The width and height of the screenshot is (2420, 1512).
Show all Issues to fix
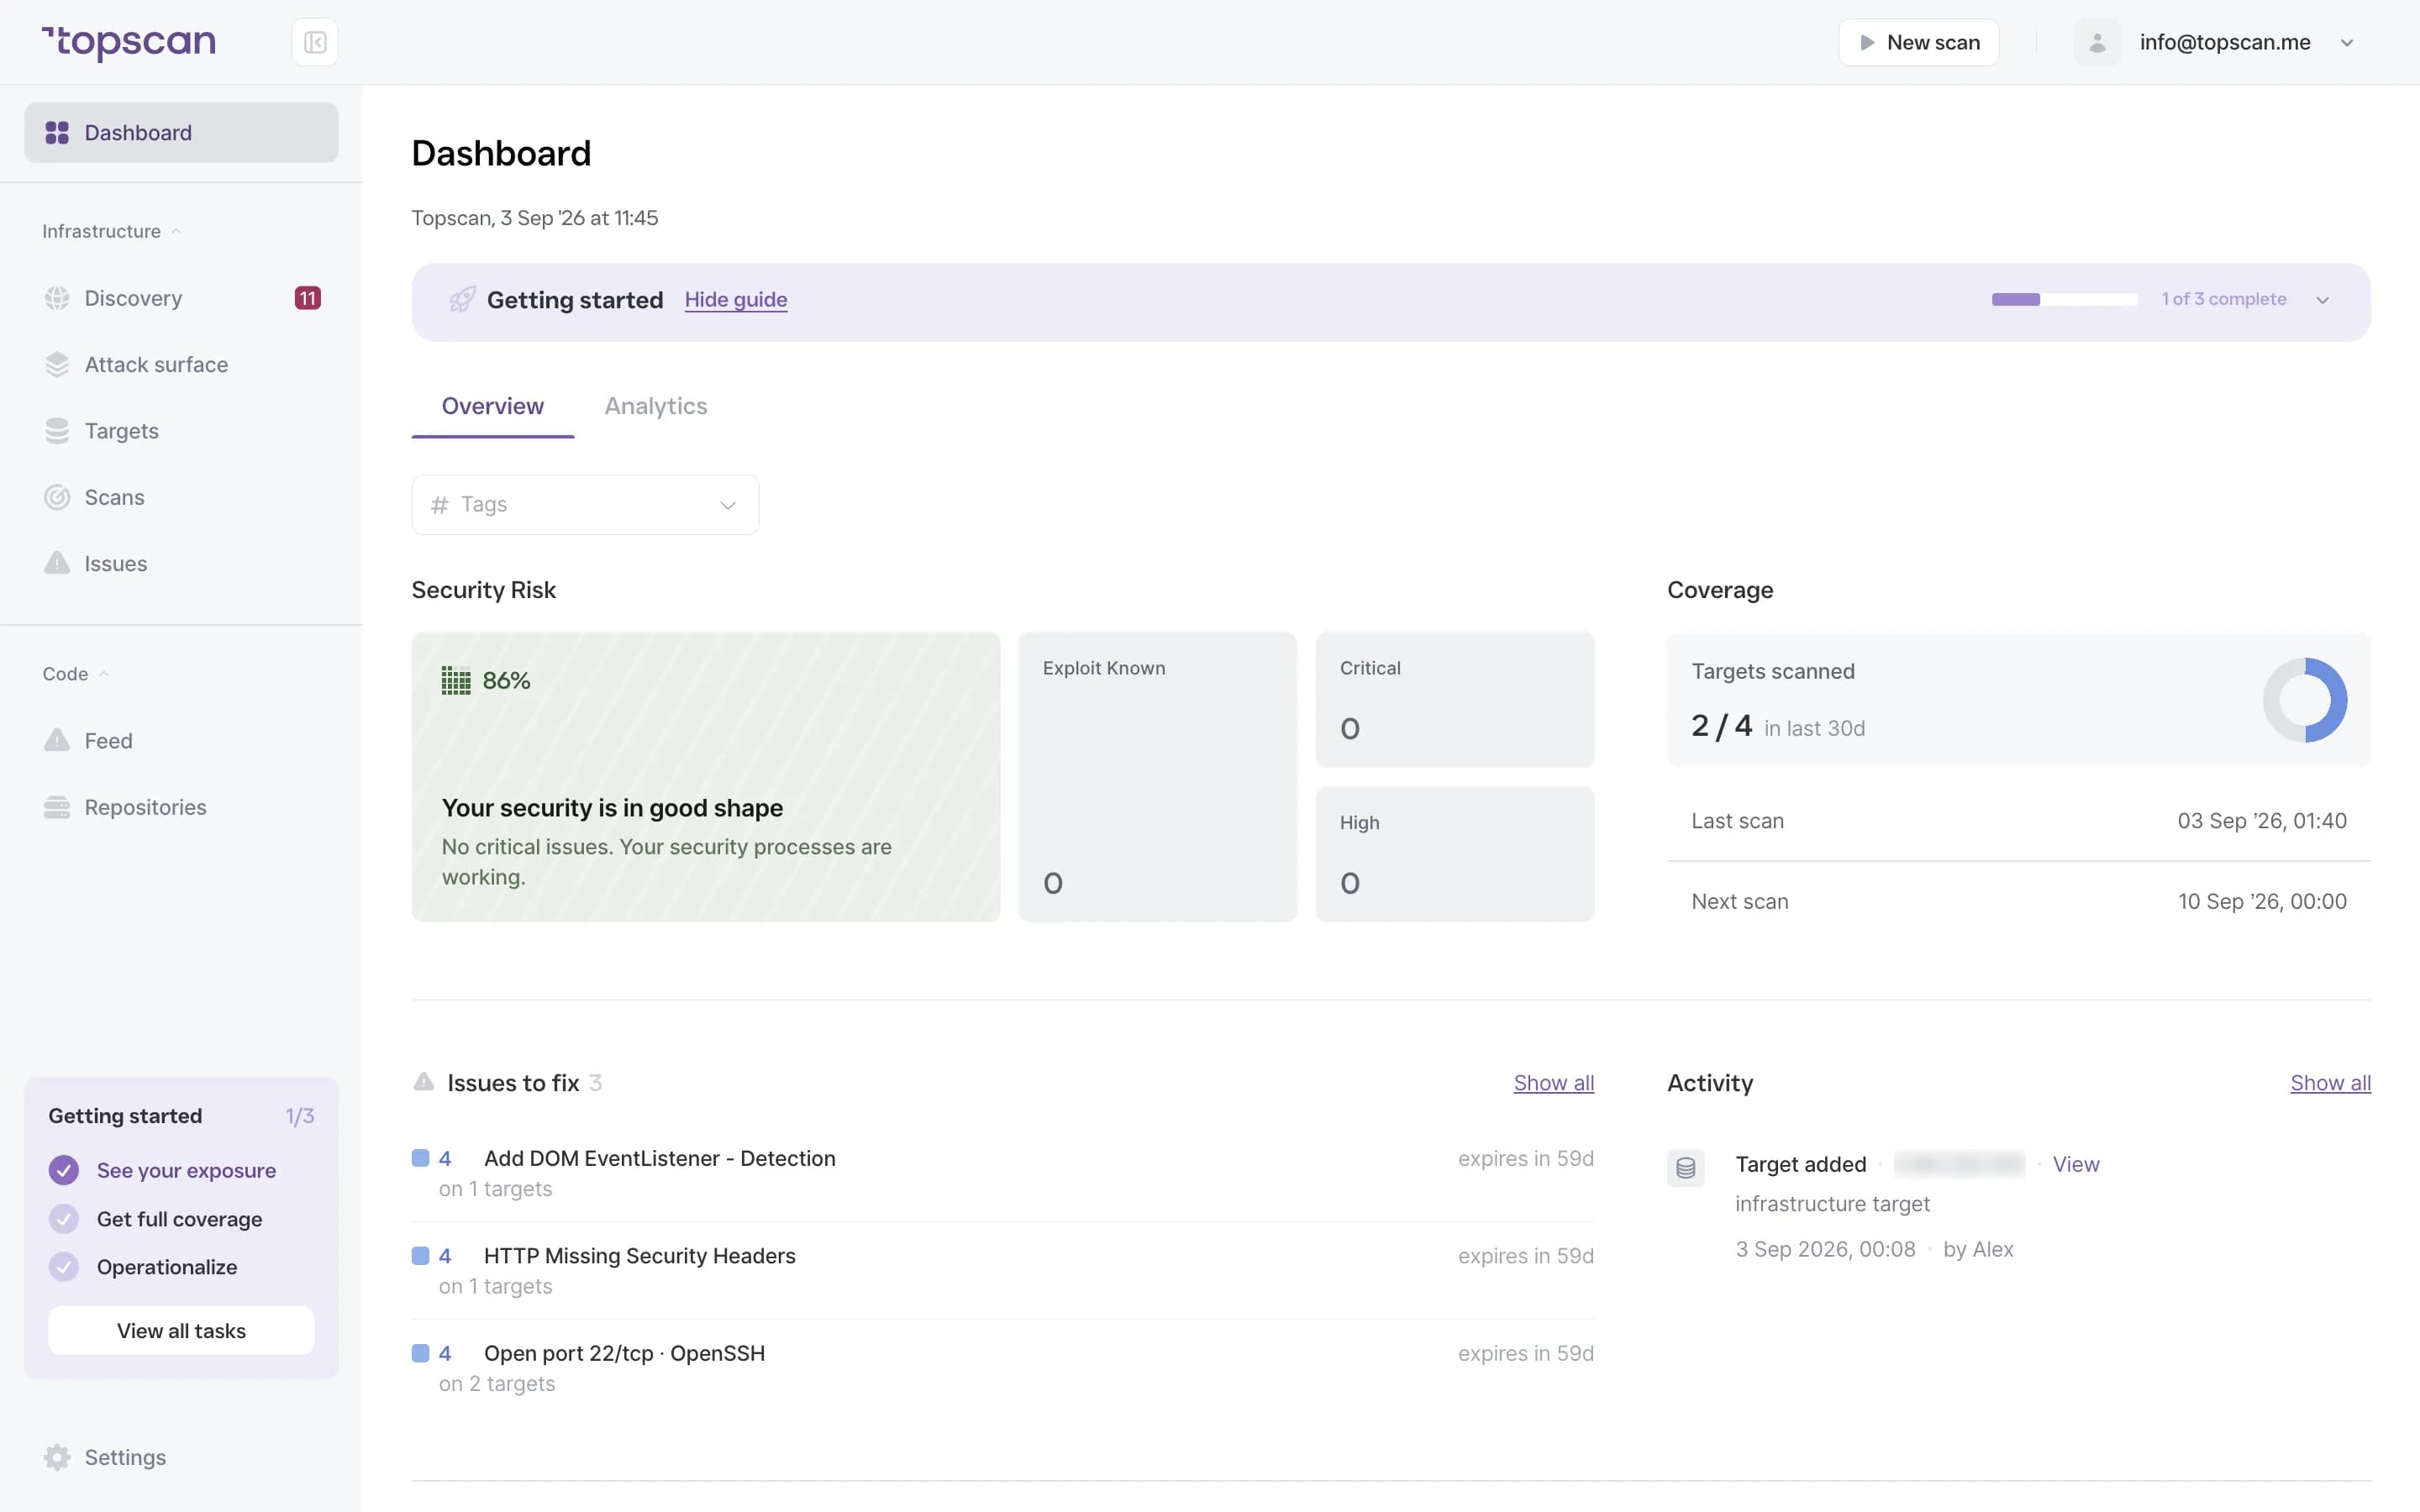pos(1553,1082)
